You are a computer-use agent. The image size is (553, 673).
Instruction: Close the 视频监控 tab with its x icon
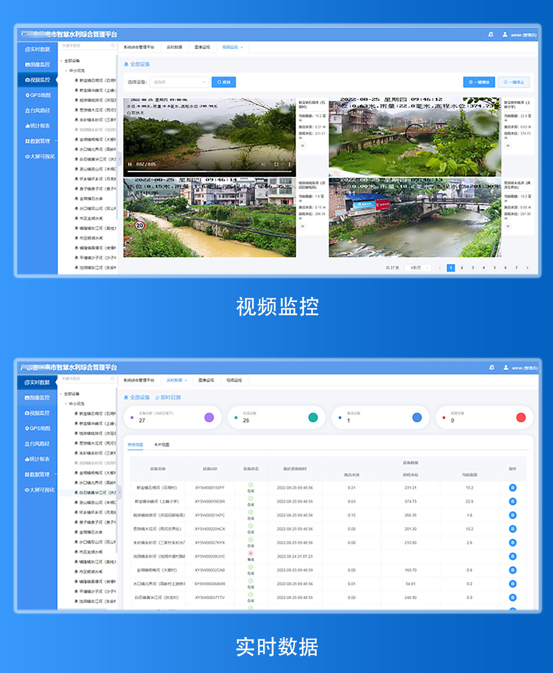click(242, 47)
